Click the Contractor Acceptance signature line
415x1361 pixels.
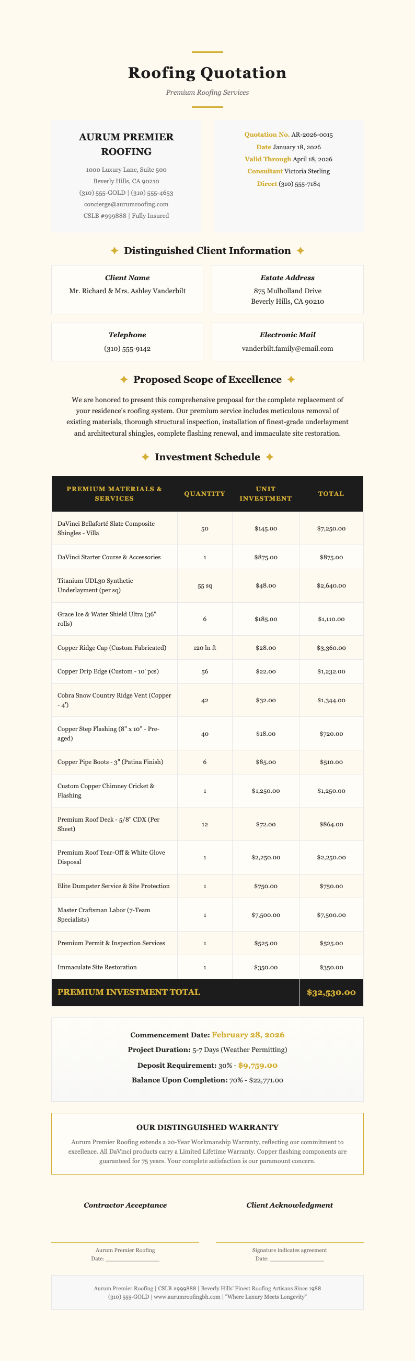click(x=125, y=1242)
